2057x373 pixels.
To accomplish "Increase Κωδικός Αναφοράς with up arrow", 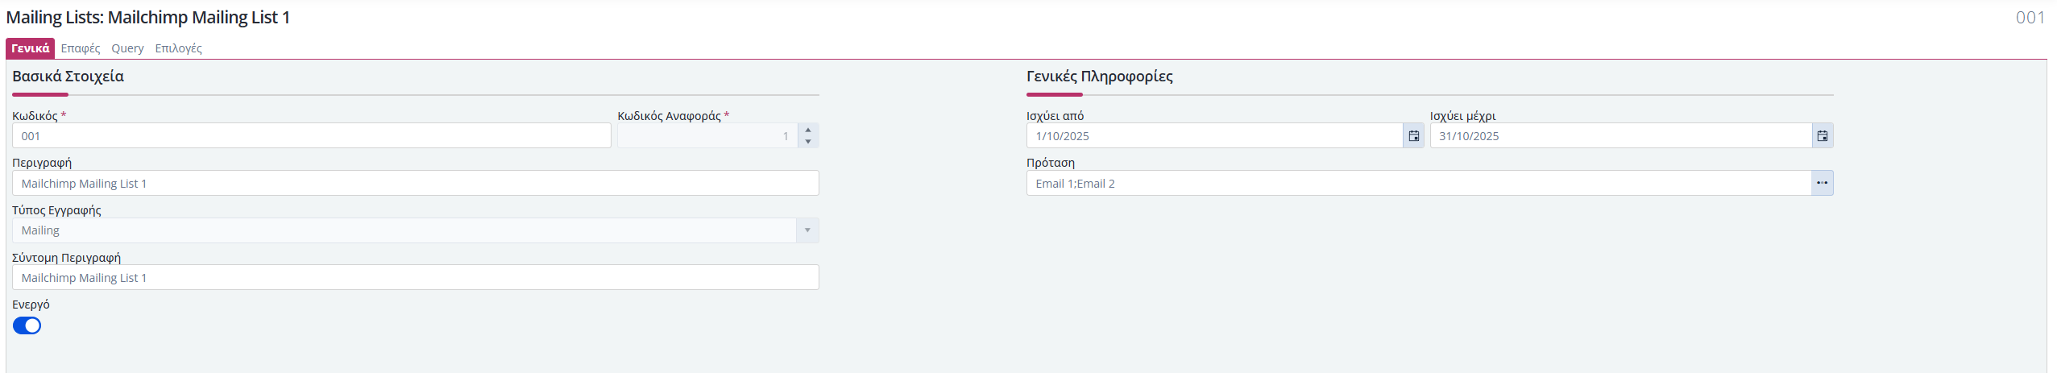I will [x=808, y=130].
